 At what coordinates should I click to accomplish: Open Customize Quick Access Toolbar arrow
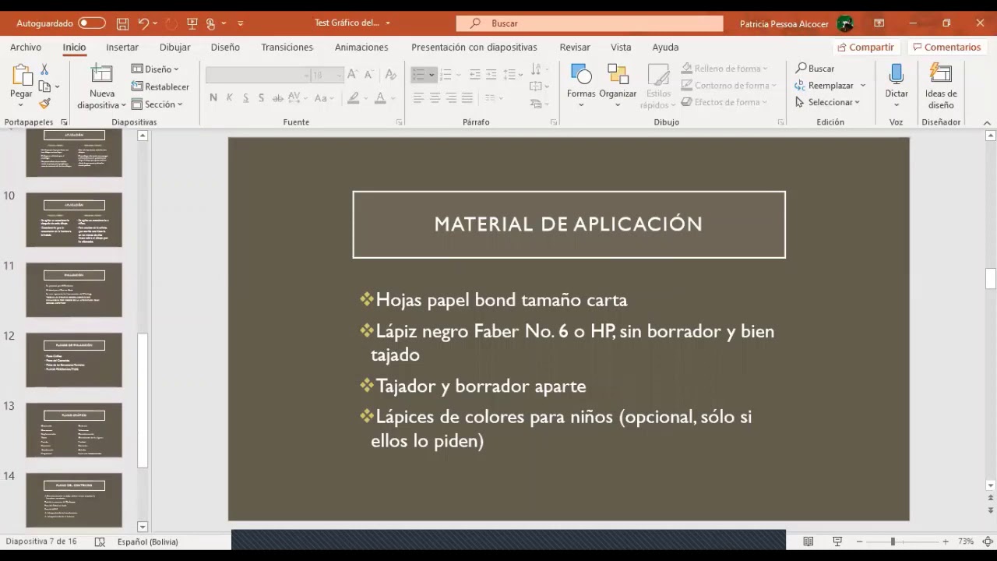(x=240, y=23)
